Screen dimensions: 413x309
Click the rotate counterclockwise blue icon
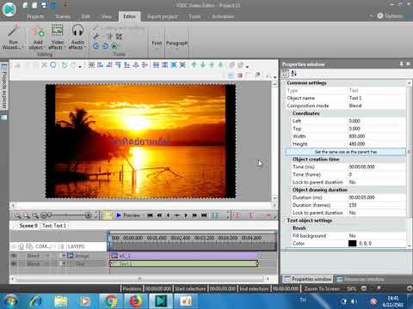point(96,45)
